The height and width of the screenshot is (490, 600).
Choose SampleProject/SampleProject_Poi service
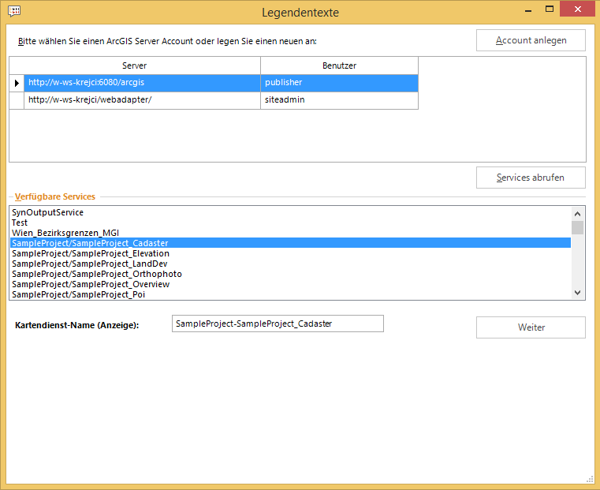pos(79,294)
